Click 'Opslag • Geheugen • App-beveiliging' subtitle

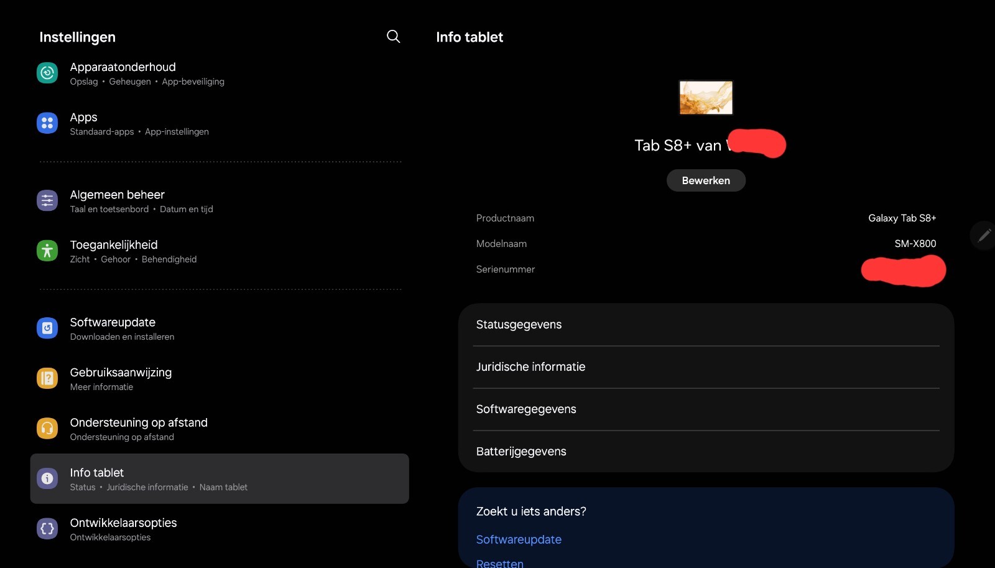tap(147, 81)
